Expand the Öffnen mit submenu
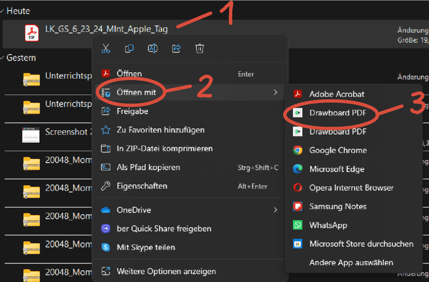The height and width of the screenshot is (282, 429). (190, 93)
